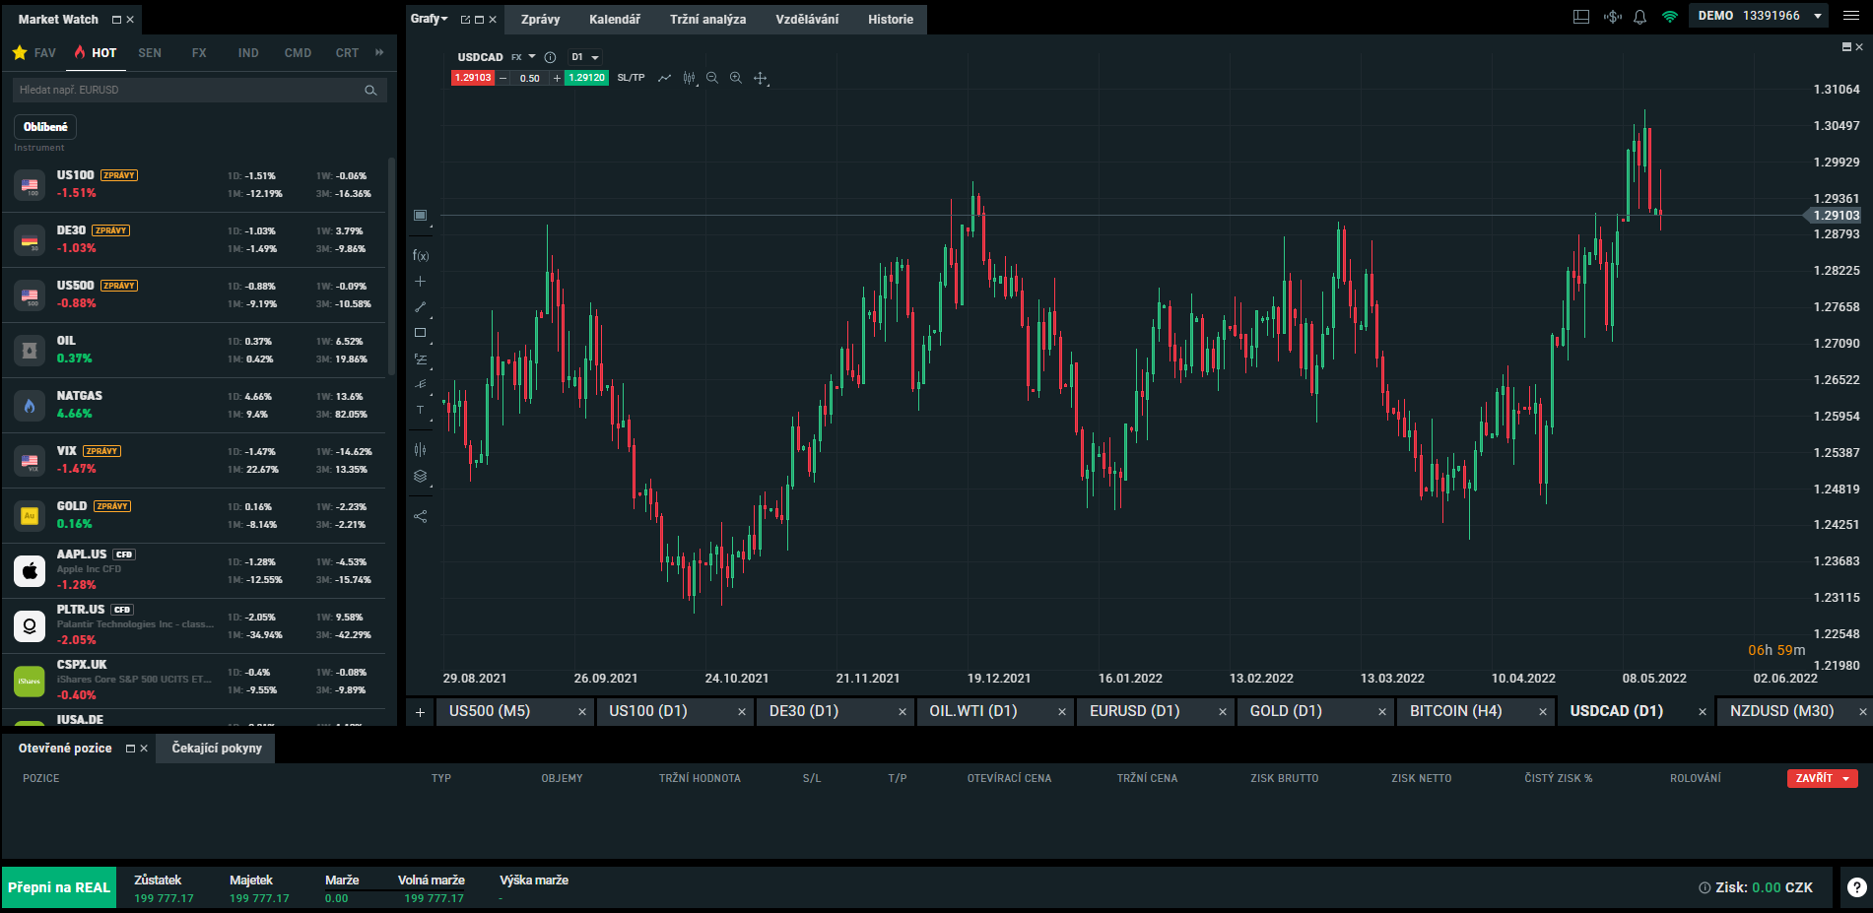Zoom out of the chart

pos(712,78)
